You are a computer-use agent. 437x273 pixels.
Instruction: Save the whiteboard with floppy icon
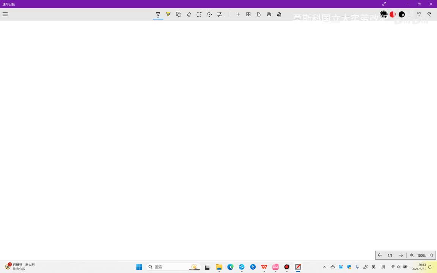269,14
